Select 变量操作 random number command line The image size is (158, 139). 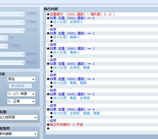(102, 14)
